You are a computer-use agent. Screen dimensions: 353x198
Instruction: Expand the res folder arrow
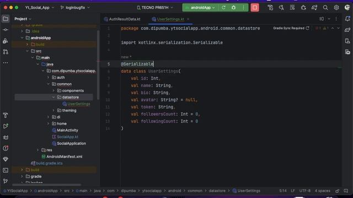click(38, 150)
